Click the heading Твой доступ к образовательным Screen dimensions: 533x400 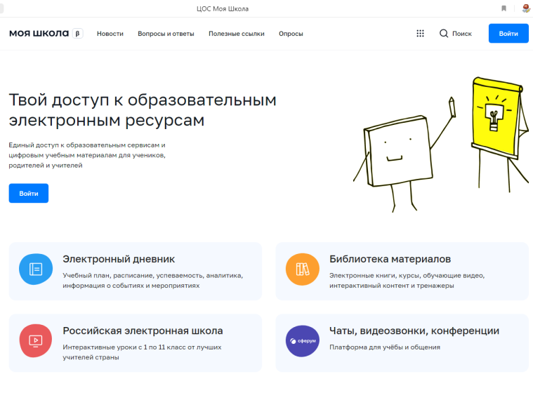click(143, 100)
